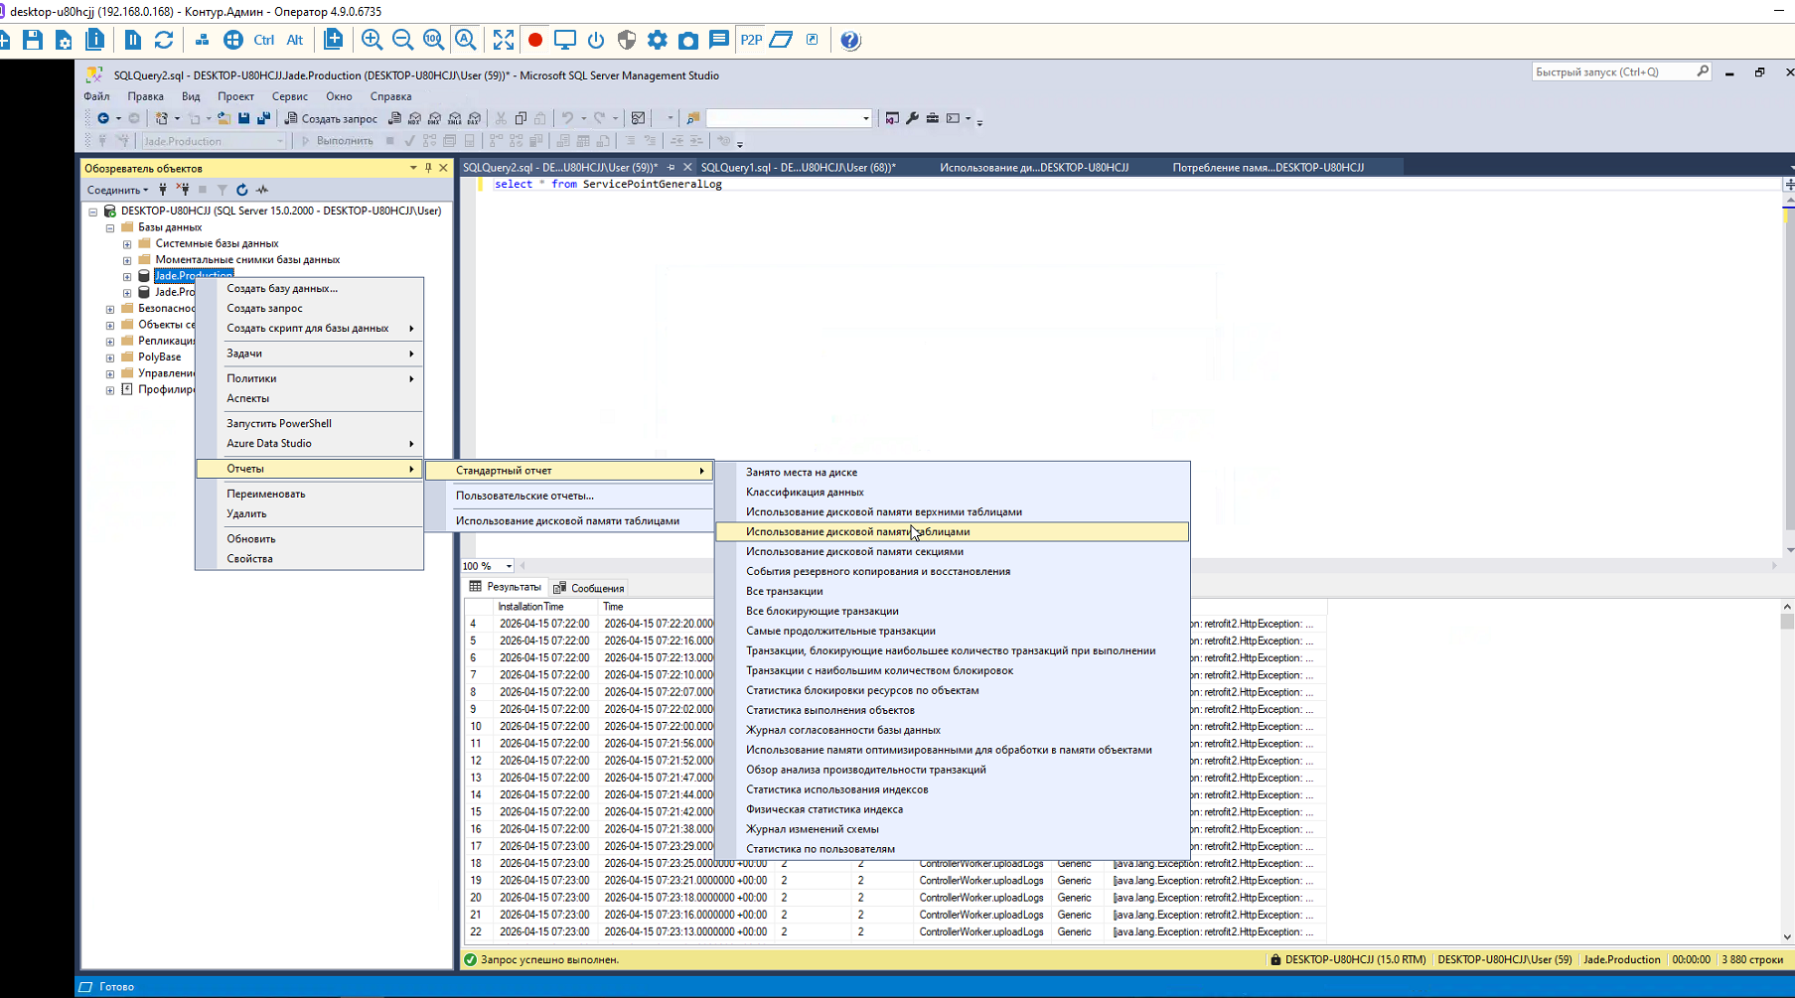
Task: Toggle pin on Object Explorer panel
Action: pos(428,168)
